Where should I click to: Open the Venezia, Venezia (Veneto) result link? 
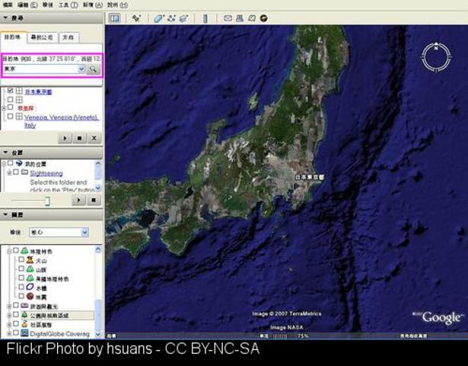[61, 121]
